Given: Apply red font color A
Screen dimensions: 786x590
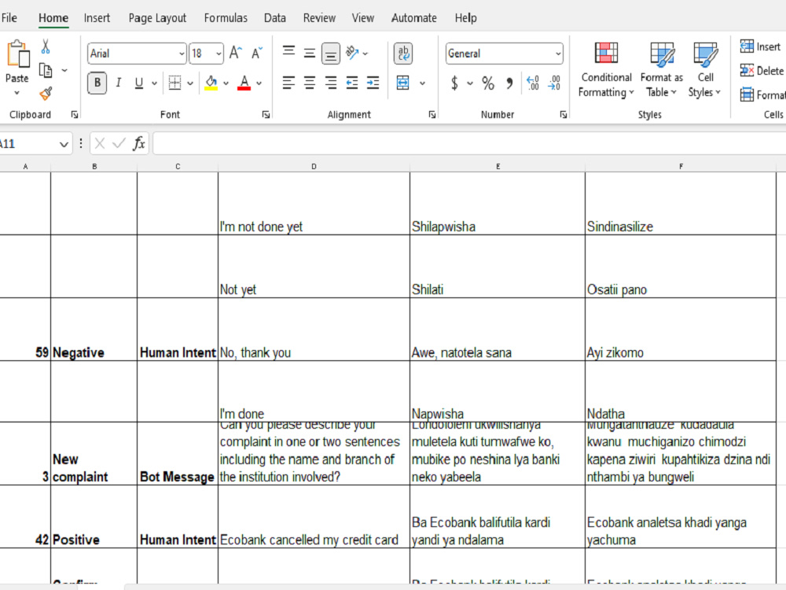Looking at the screenshot, I should tap(244, 83).
